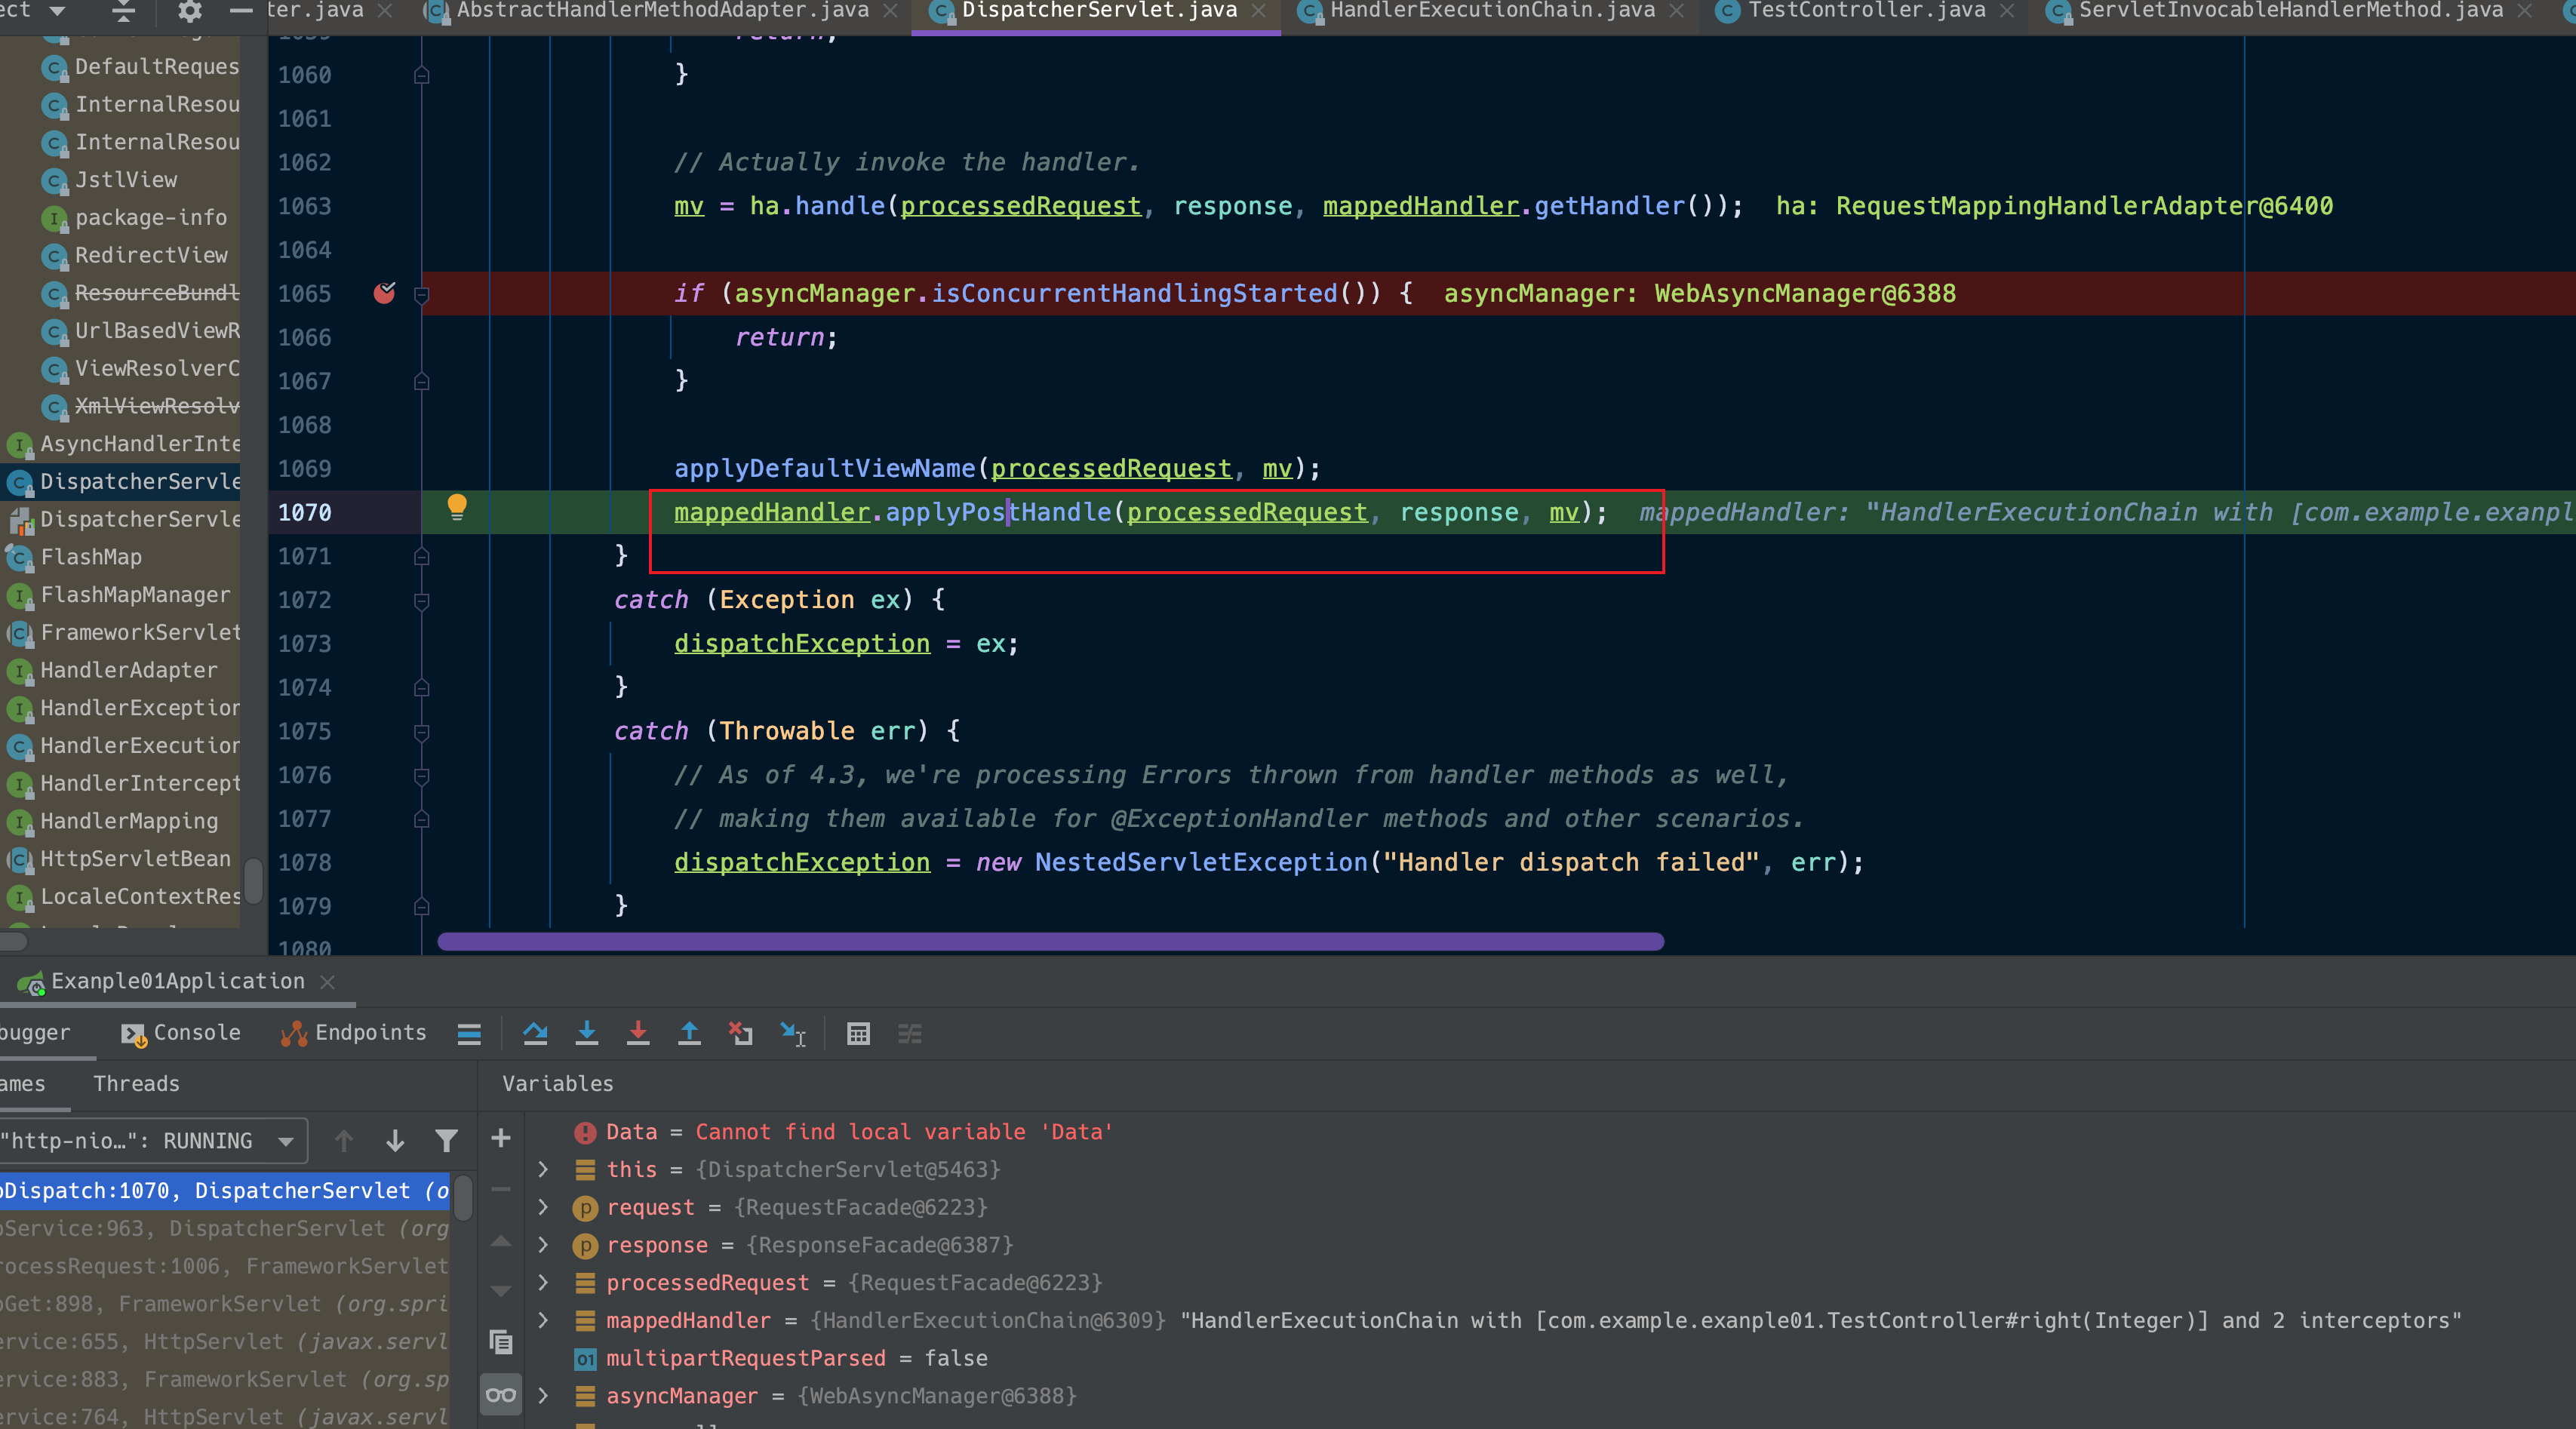Click the Step Into debugger icon

587,1033
